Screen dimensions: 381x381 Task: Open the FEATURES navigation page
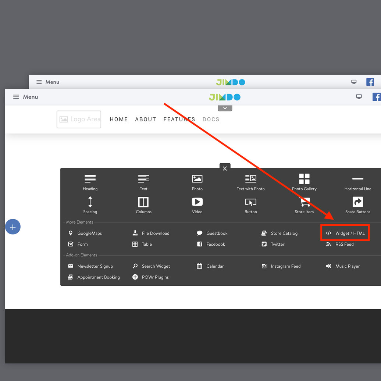coord(179,119)
